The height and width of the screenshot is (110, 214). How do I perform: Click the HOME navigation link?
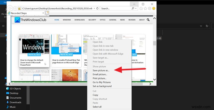57,20
